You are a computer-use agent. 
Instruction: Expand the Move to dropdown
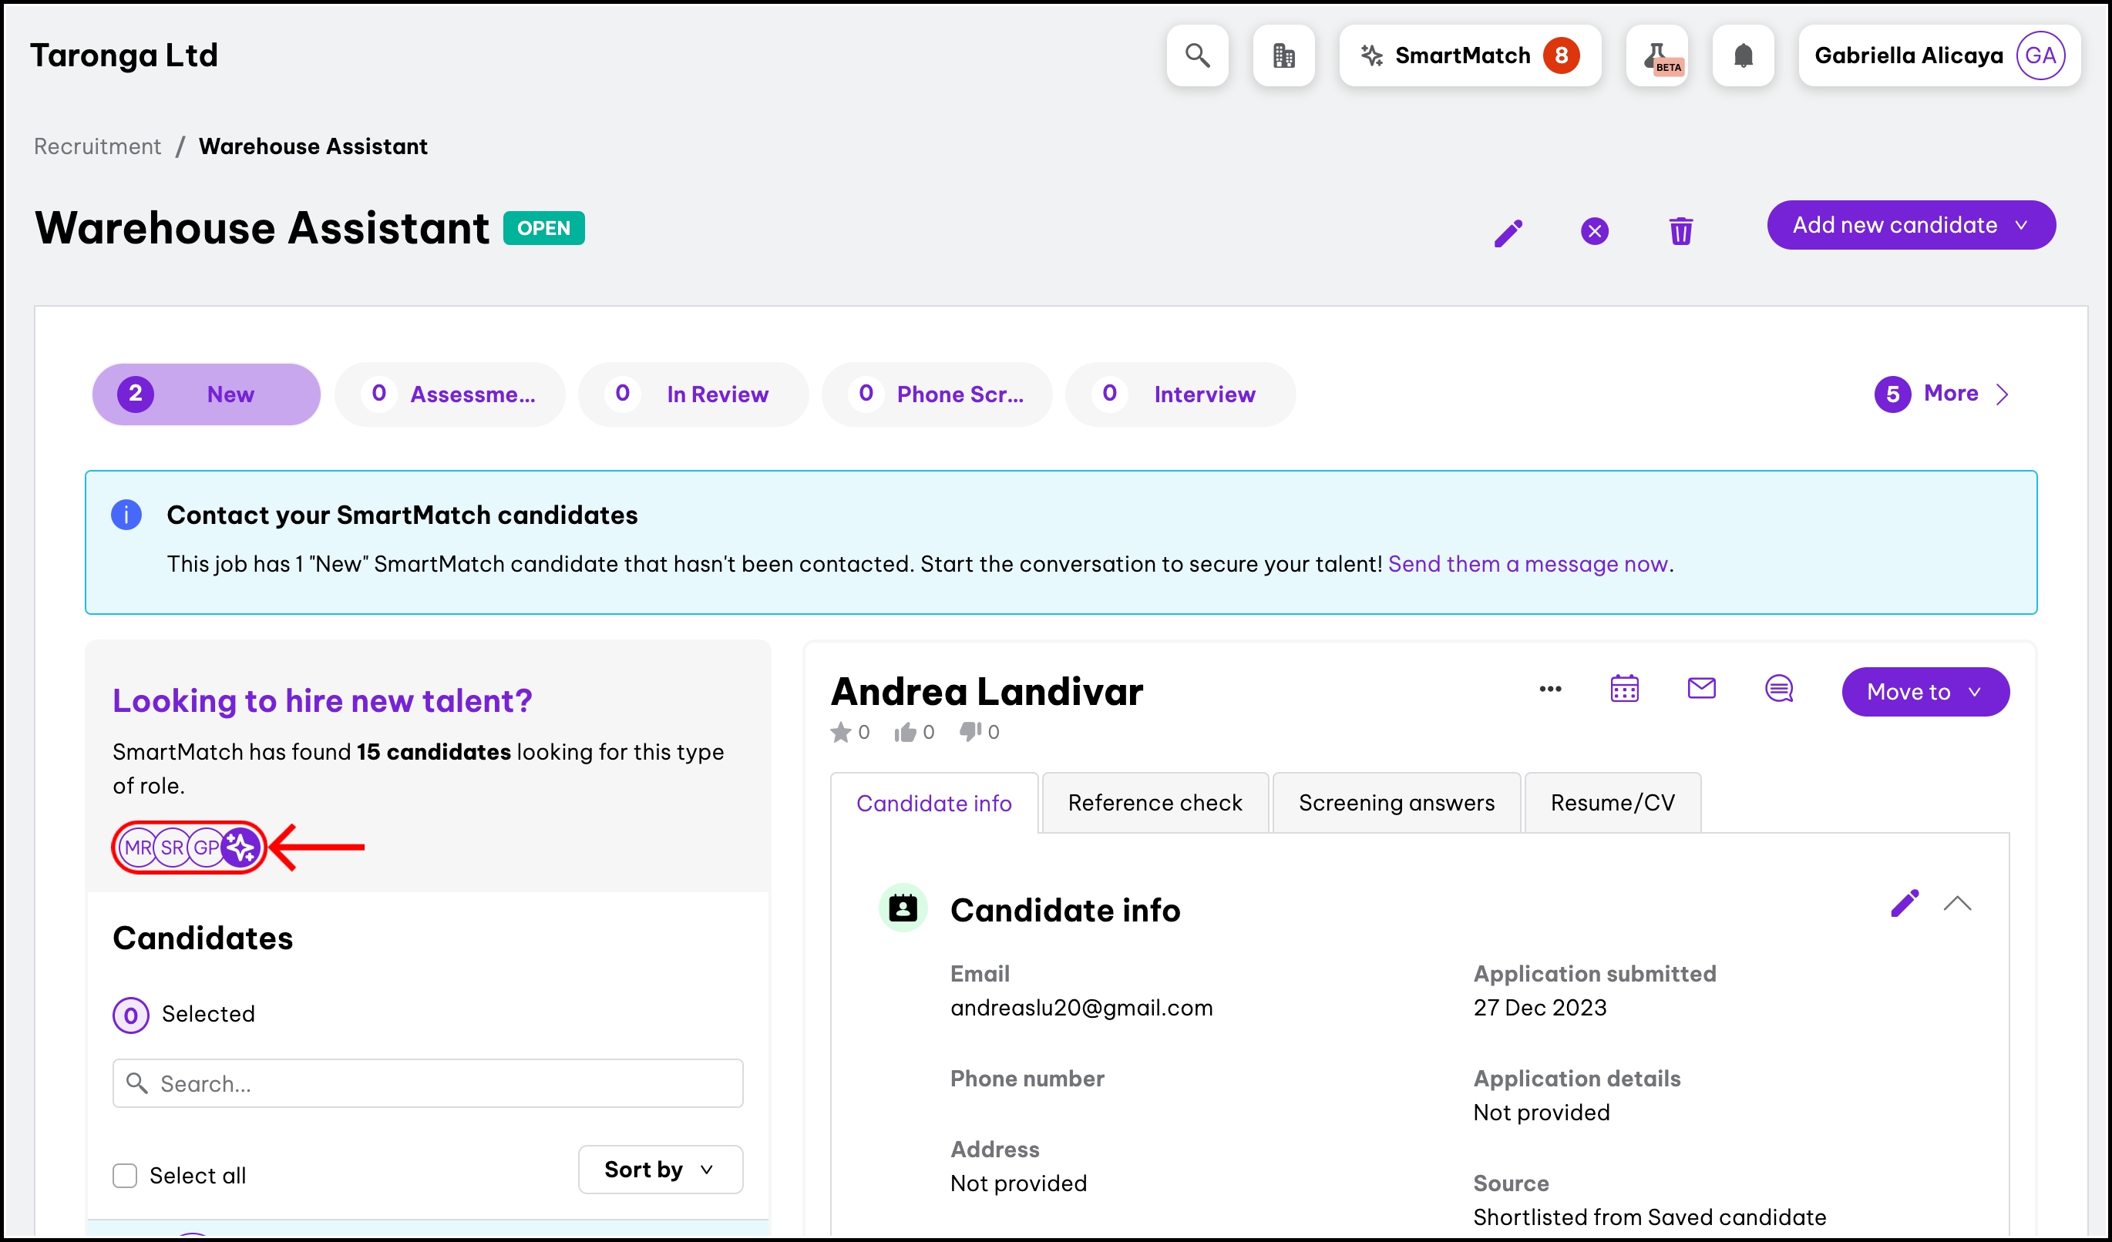point(1924,692)
